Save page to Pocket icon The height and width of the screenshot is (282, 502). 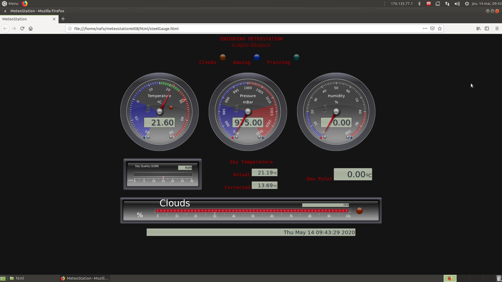[x=432, y=28]
